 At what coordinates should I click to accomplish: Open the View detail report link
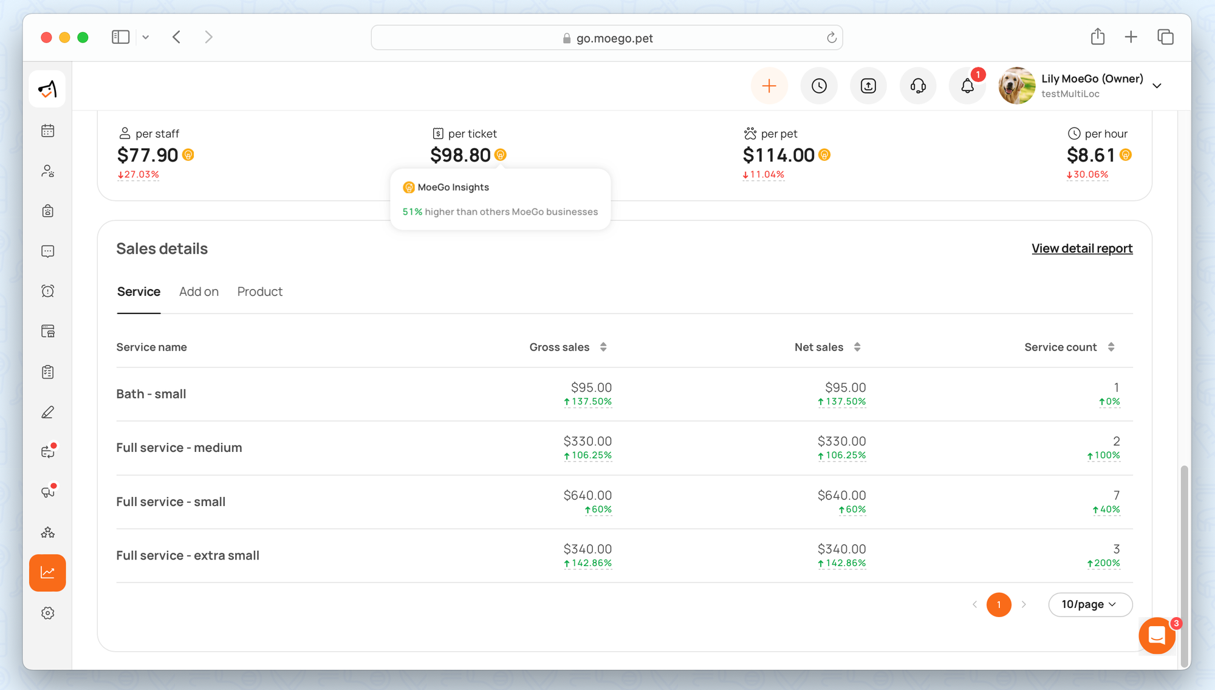(x=1081, y=248)
